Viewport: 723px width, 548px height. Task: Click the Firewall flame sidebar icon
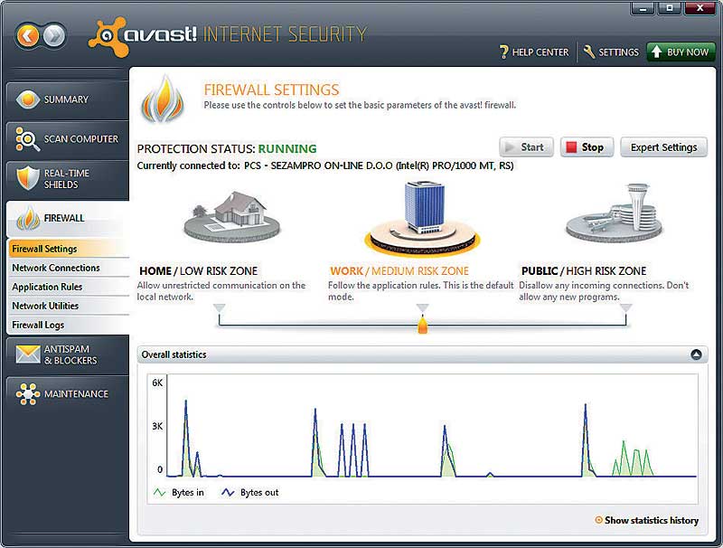28,218
